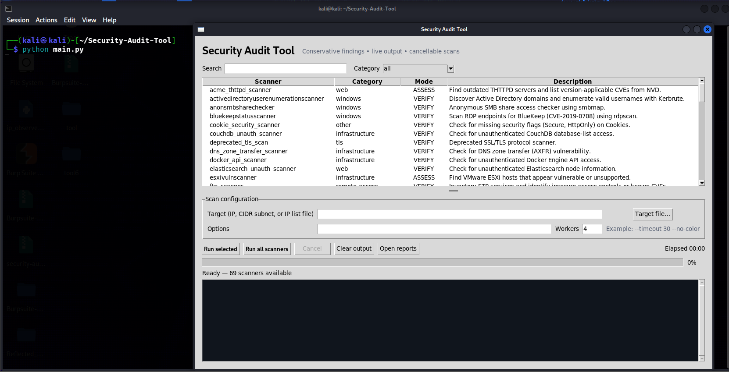The width and height of the screenshot is (729, 372).
Task: Sort by the Scanner column header
Action: point(268,81)
